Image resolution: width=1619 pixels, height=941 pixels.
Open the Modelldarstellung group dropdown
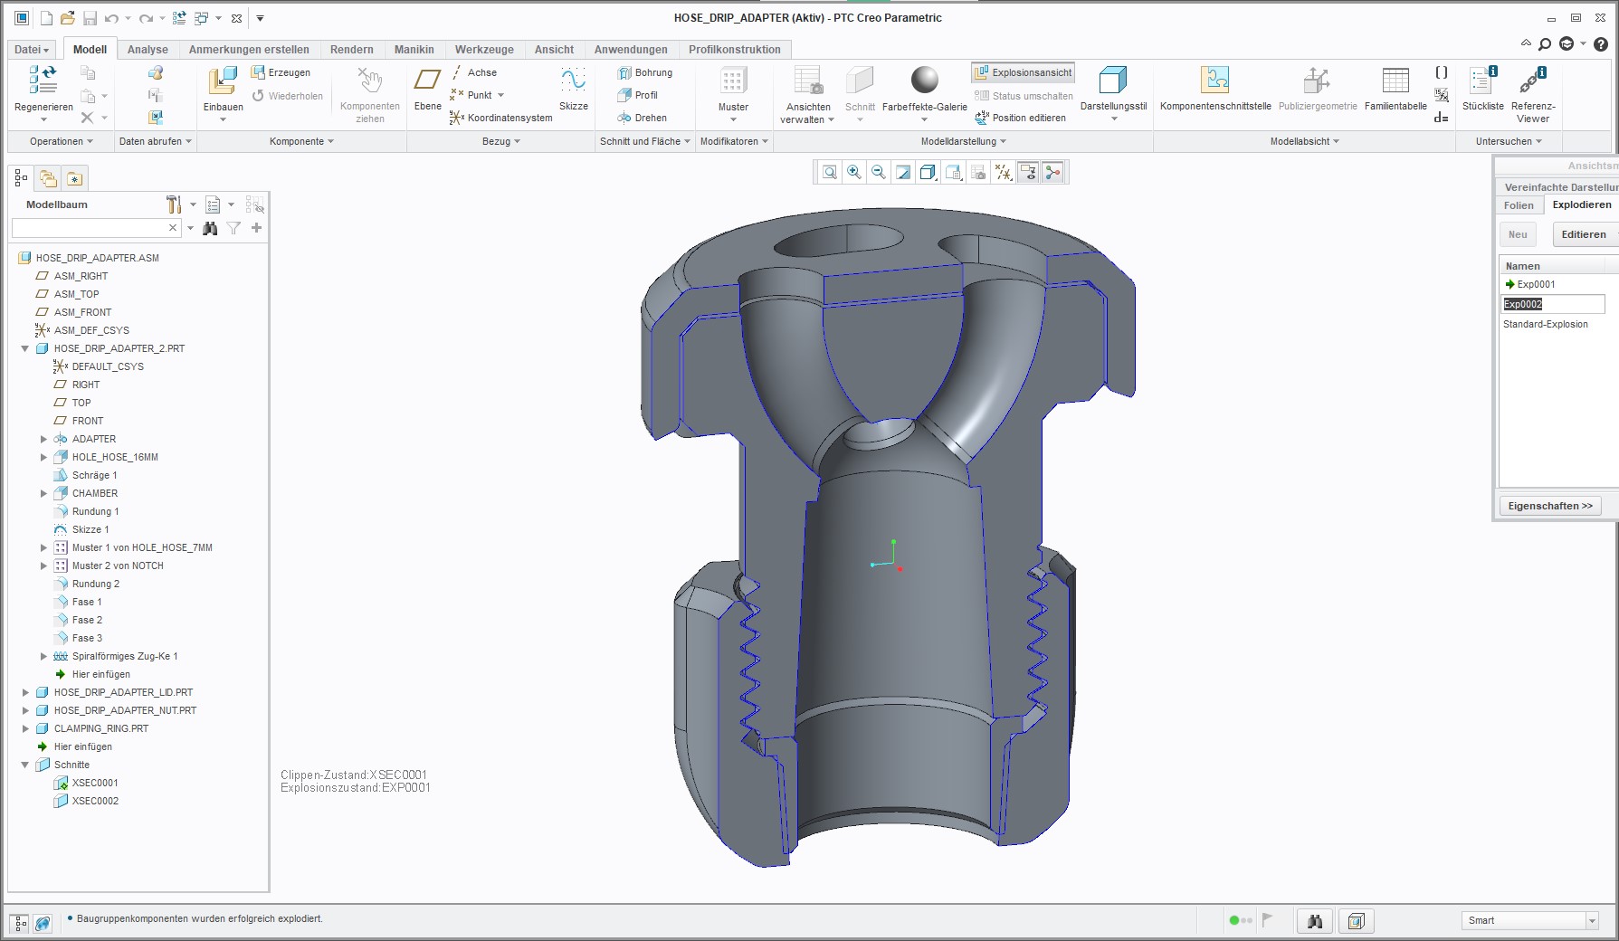click(x=964, y=141)
